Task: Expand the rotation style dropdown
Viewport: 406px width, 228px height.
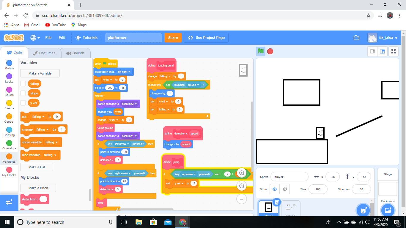Action: pos(125,72)
